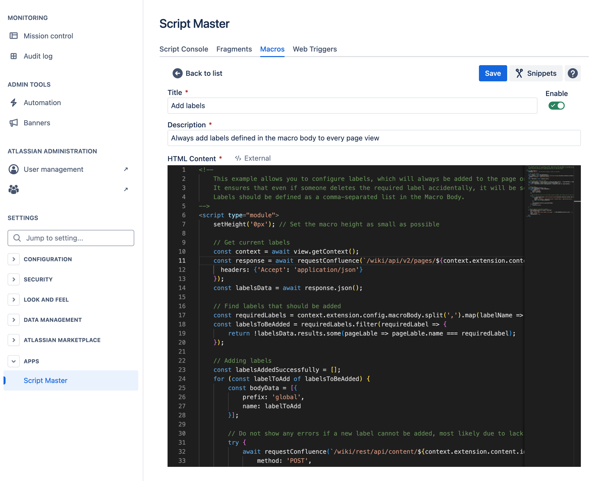
Task: Click the Back to list arrow icon
Action: (x=177, y=73)
